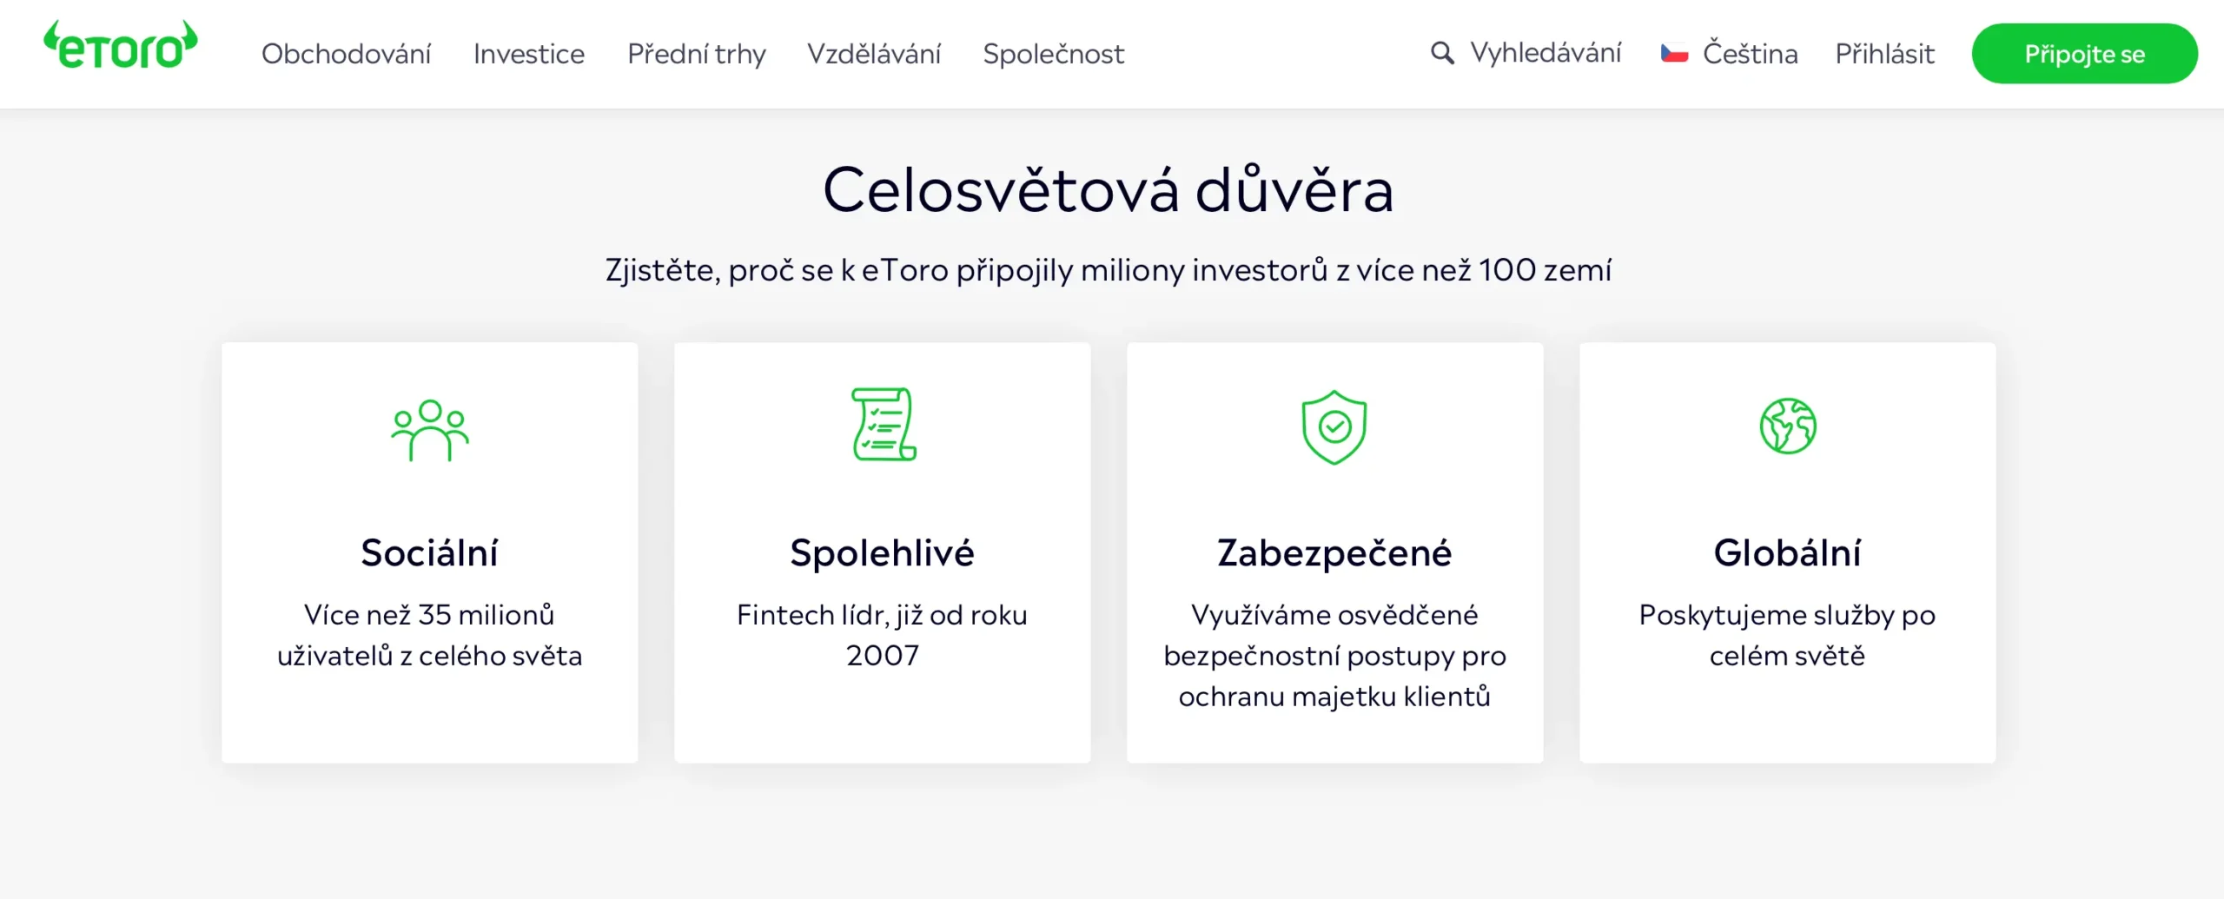
Task: Open the Přední trhy menu item
Action: click(695, 54)
